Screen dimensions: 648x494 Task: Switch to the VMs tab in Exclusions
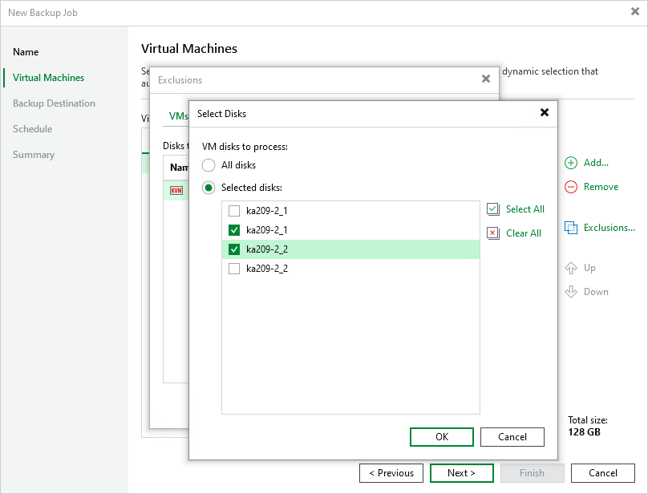[x=178, y=115]
